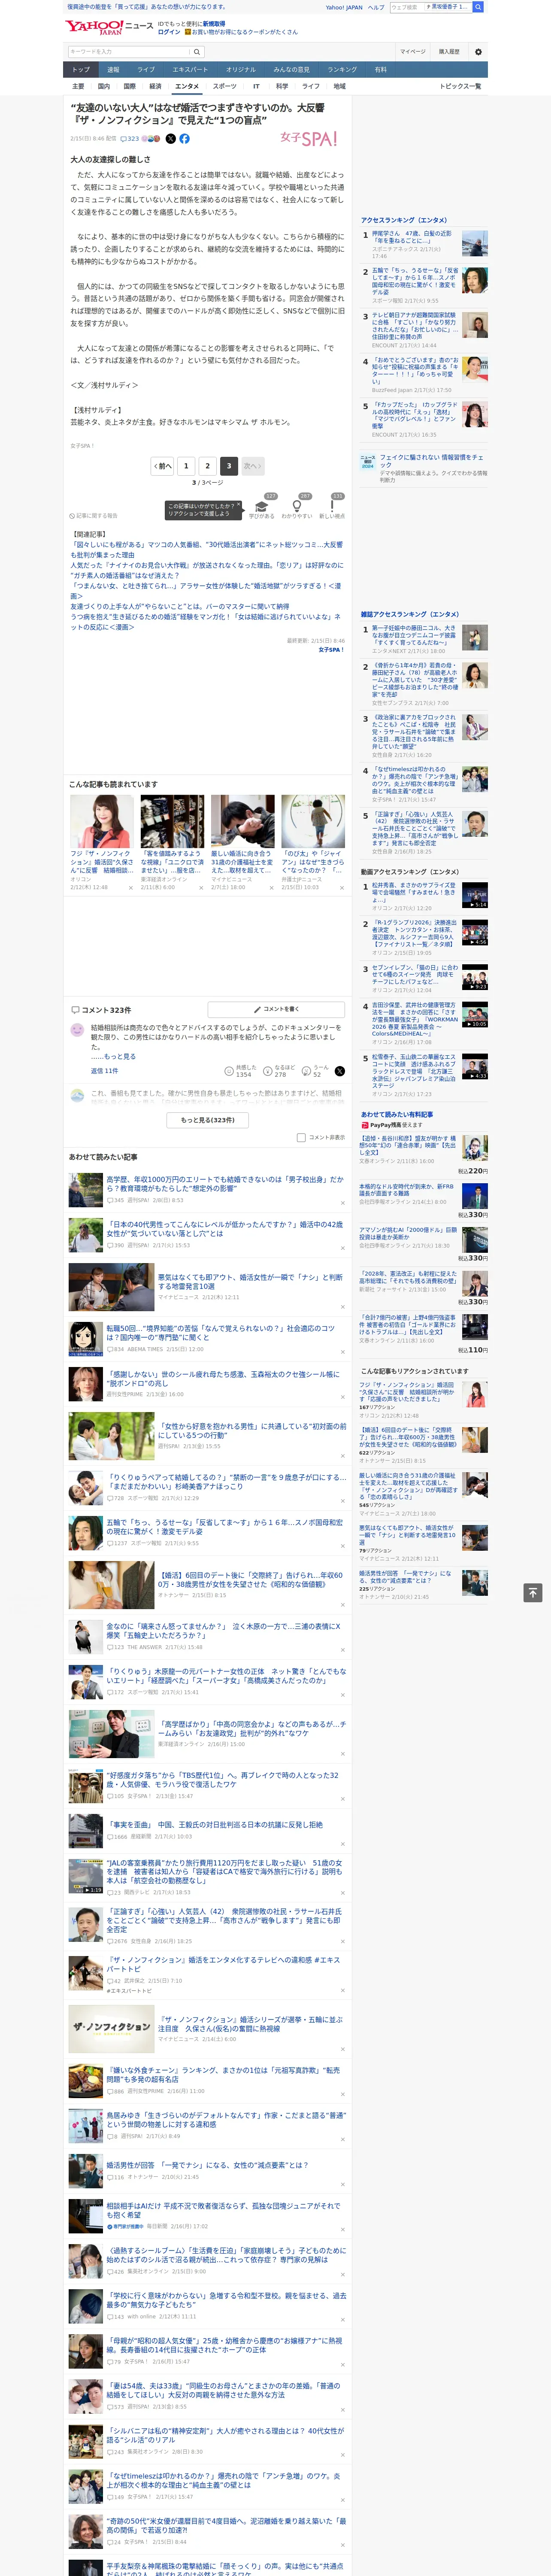Click the ログイン link

169,32
